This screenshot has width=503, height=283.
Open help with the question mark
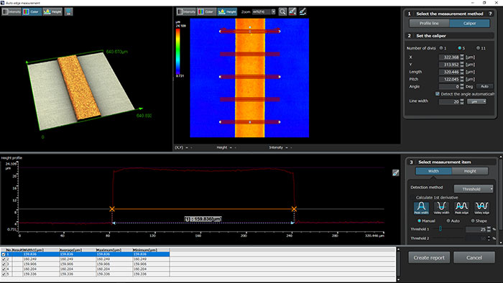490,14
